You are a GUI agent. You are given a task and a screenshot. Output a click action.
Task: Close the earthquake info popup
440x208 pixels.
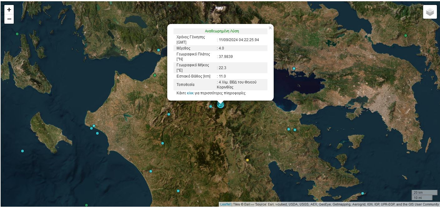pos(270,28)
